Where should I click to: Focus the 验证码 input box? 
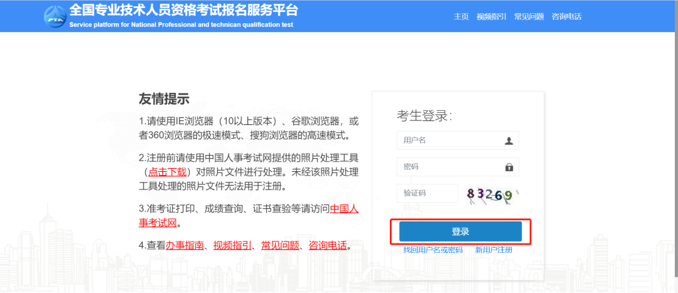[427, 193]
